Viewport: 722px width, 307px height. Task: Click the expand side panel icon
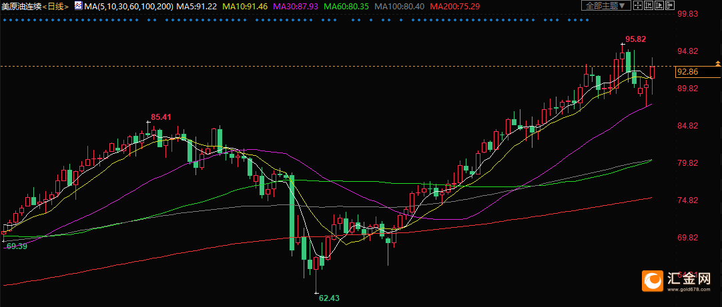pyautogui.click(x=669, y=5)
